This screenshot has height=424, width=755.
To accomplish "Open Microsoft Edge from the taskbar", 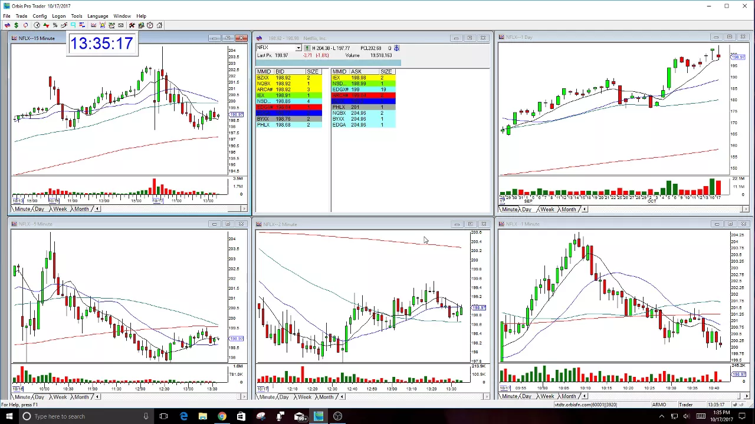I will tap(183, 416).
